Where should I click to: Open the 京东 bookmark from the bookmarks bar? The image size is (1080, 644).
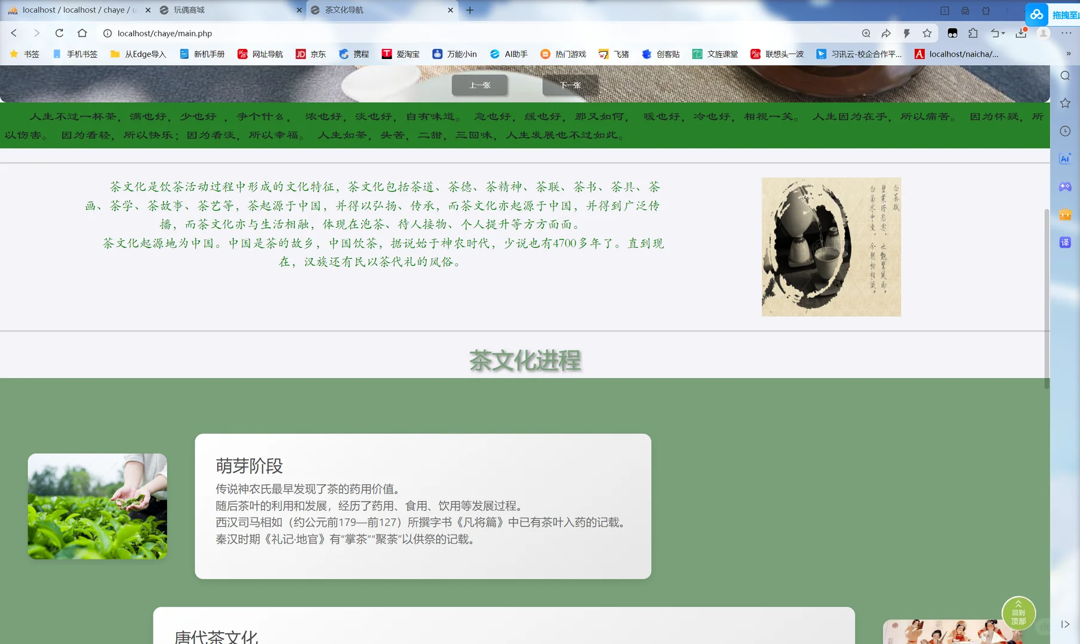pyautogui.click(x=310, y=54)
